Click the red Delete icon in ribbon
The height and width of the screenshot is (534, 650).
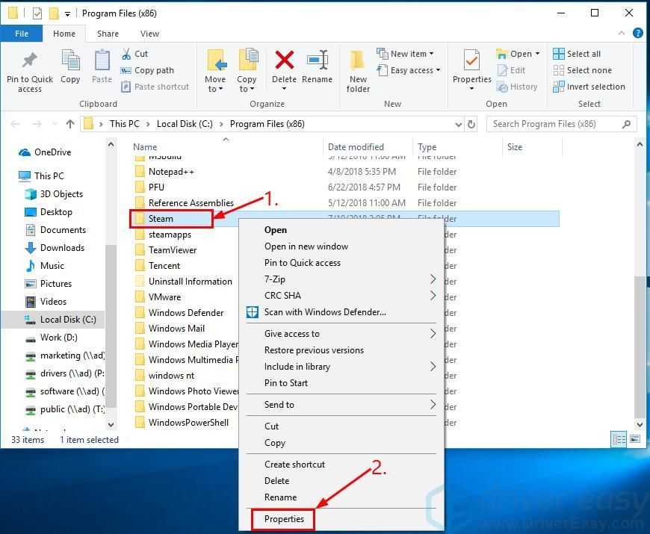(284, 67)
